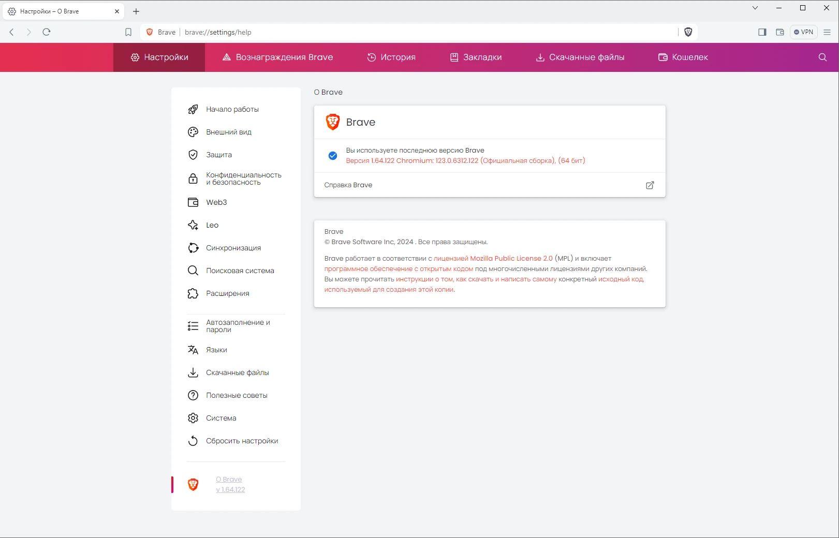This screenshot has width=839, height=538.
Task: Click the browser back arrow
Action: click(x=11, y=32)
